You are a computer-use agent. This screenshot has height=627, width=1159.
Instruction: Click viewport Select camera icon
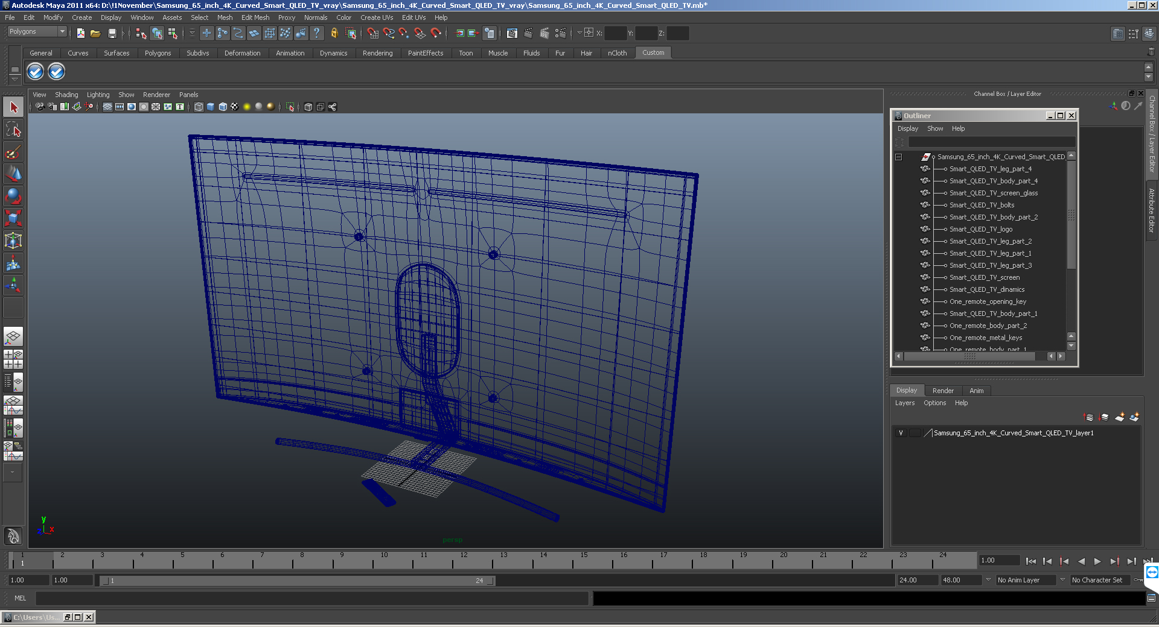40,107
